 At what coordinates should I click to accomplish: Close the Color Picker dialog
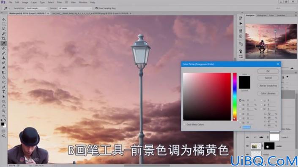coord(278,64)
